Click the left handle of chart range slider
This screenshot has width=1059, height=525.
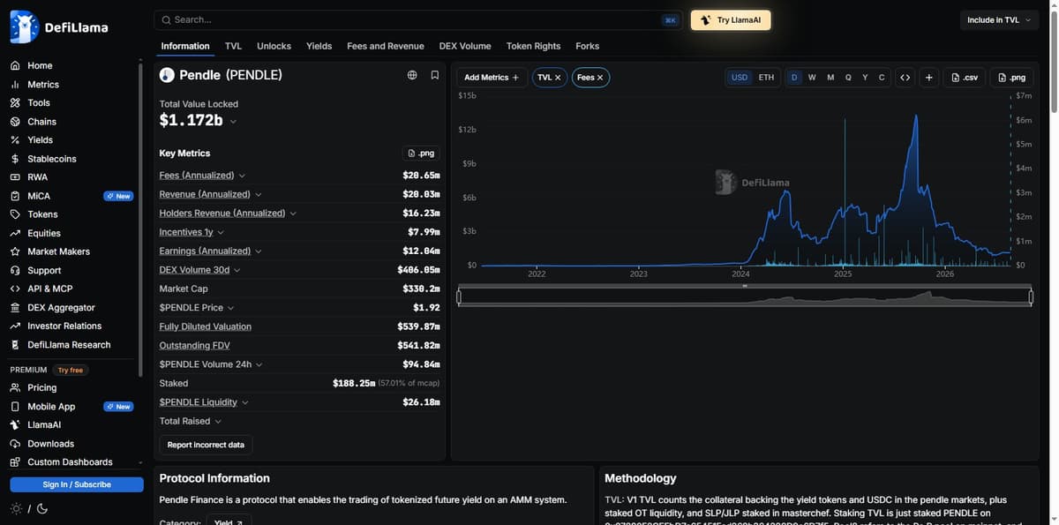click(x=459, y=297)
